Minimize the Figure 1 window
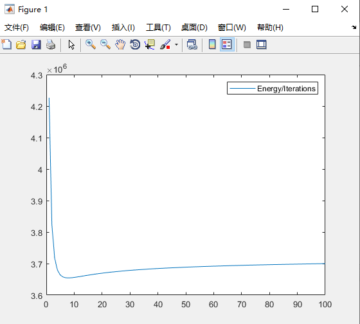The width and height of the screenshot is (360, 324). (286, 9)
